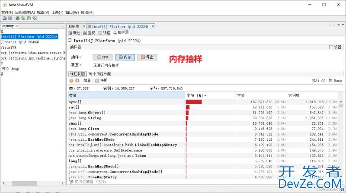Click the second disk icon in main toolbar
The width and height of the screenshot is (346, 193).
[x=10, y=19]
